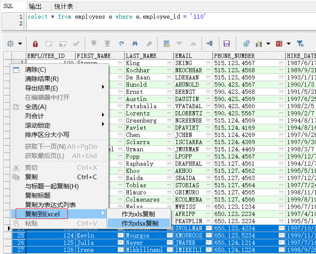
Task: Click the EMAIL column header
Action: click(193, 56)
